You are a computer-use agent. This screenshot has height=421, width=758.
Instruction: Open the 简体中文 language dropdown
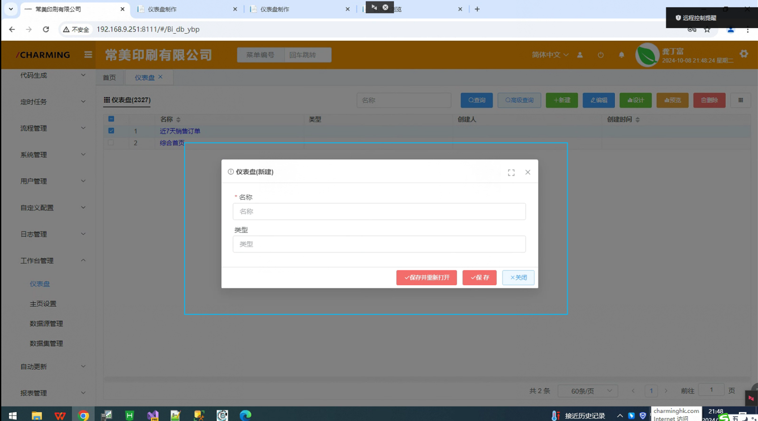[550, 55]
